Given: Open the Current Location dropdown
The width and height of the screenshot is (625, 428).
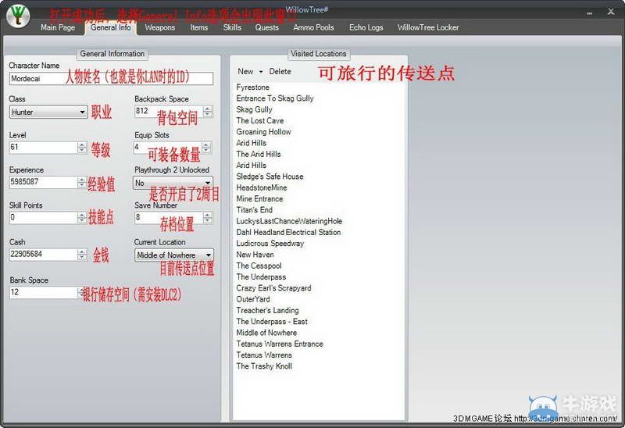Looking at the screenshot, I should pos(174,255).
